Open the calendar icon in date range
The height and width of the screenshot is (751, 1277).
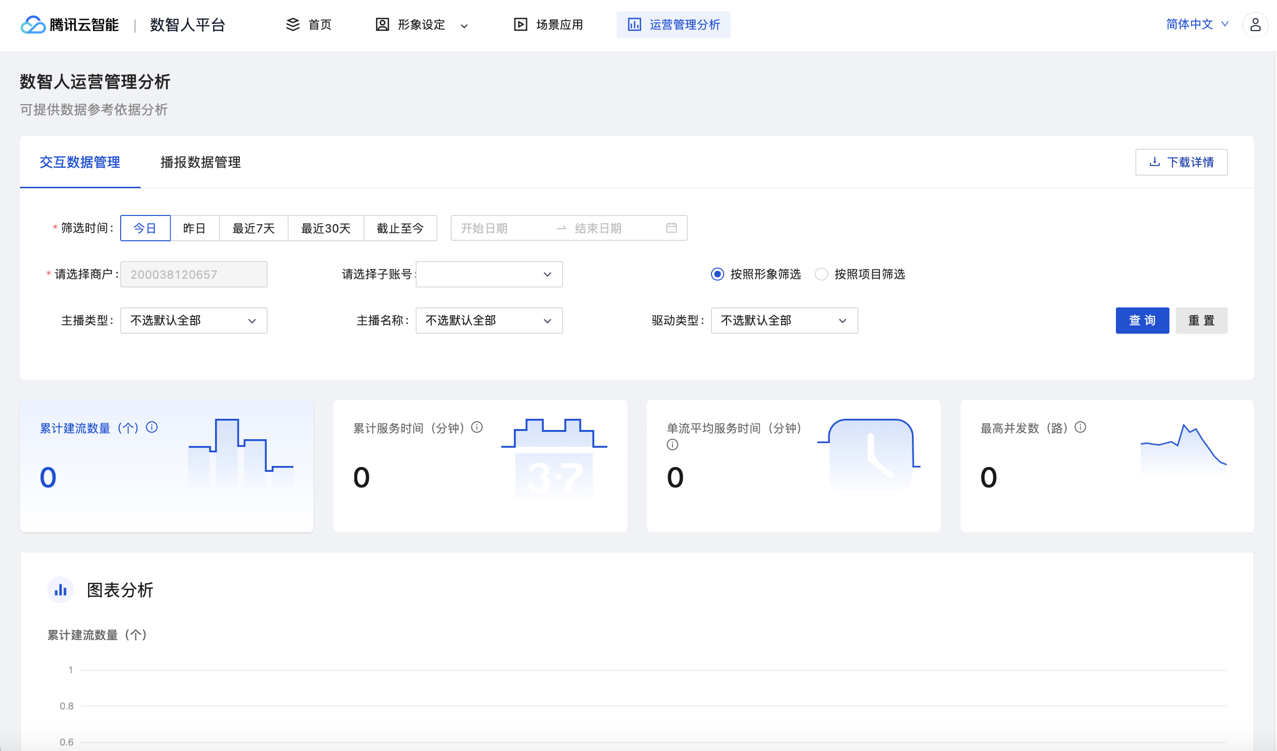click(671, 228)
